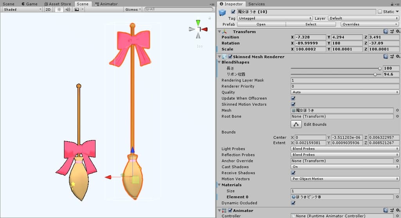Click the Inspector lock icon
Image resolution: width=401 pixels, height=218 pixels.
coord(393,4)
